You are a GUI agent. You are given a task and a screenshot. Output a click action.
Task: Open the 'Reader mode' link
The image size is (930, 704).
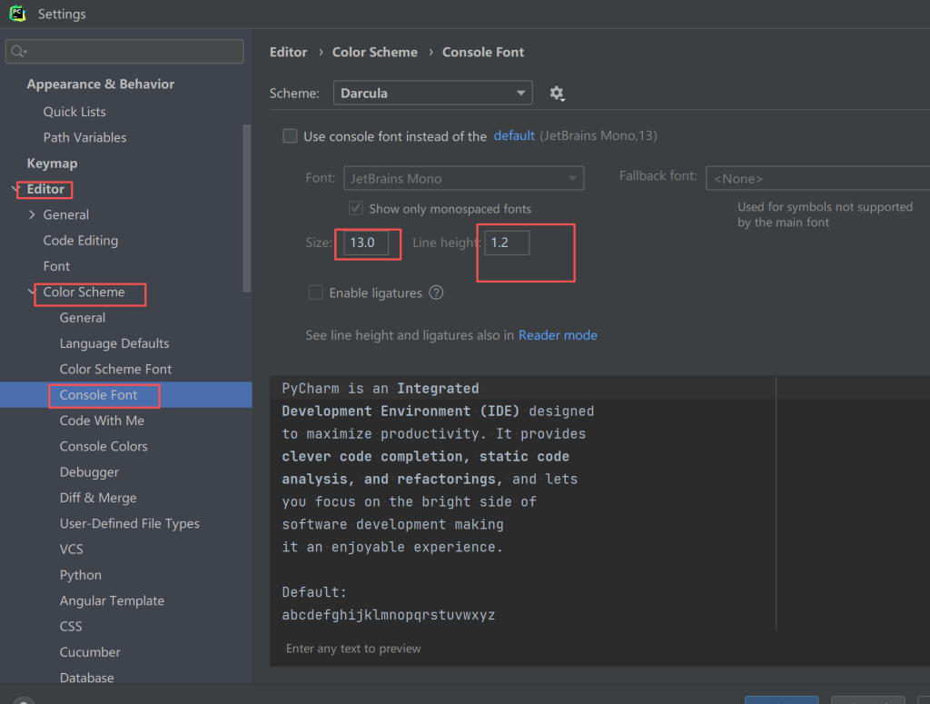pos(558,335)
